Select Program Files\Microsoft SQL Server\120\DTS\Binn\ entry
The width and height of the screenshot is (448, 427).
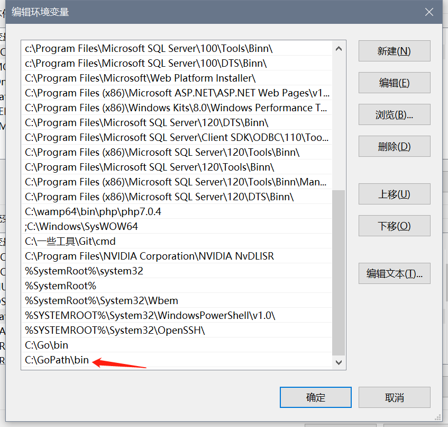[x=177, y=122]
